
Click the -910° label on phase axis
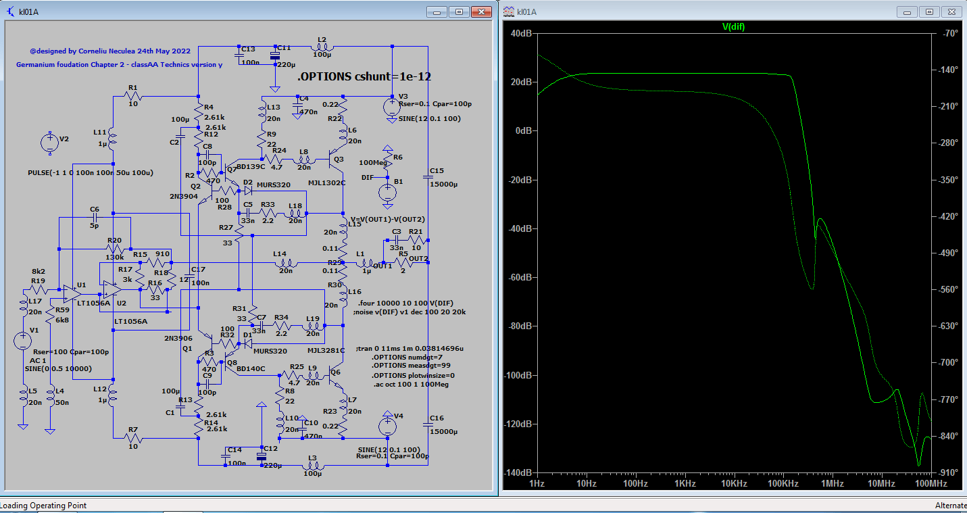click(x=949, y=472)
